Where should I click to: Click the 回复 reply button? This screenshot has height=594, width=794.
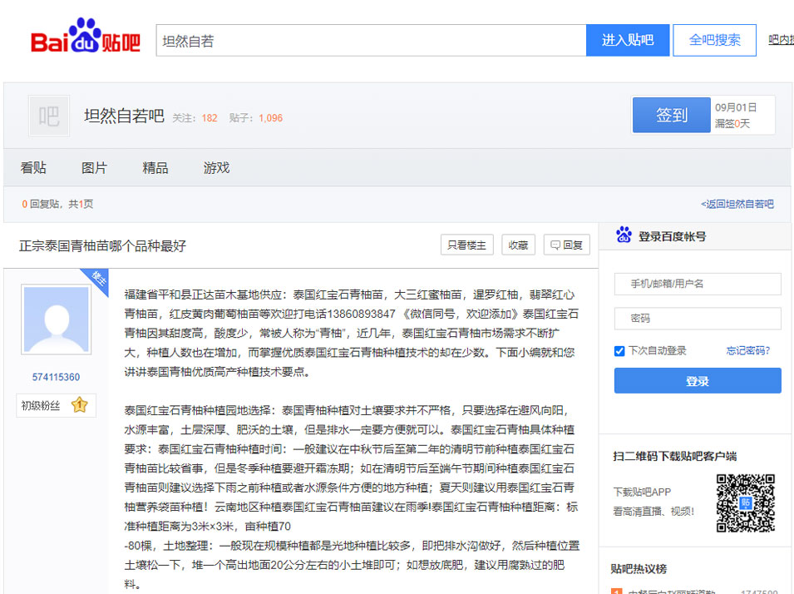click(x=567, y=245)
